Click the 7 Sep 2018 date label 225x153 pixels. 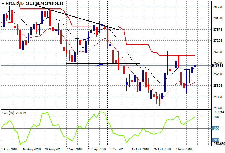coord(74,149)
